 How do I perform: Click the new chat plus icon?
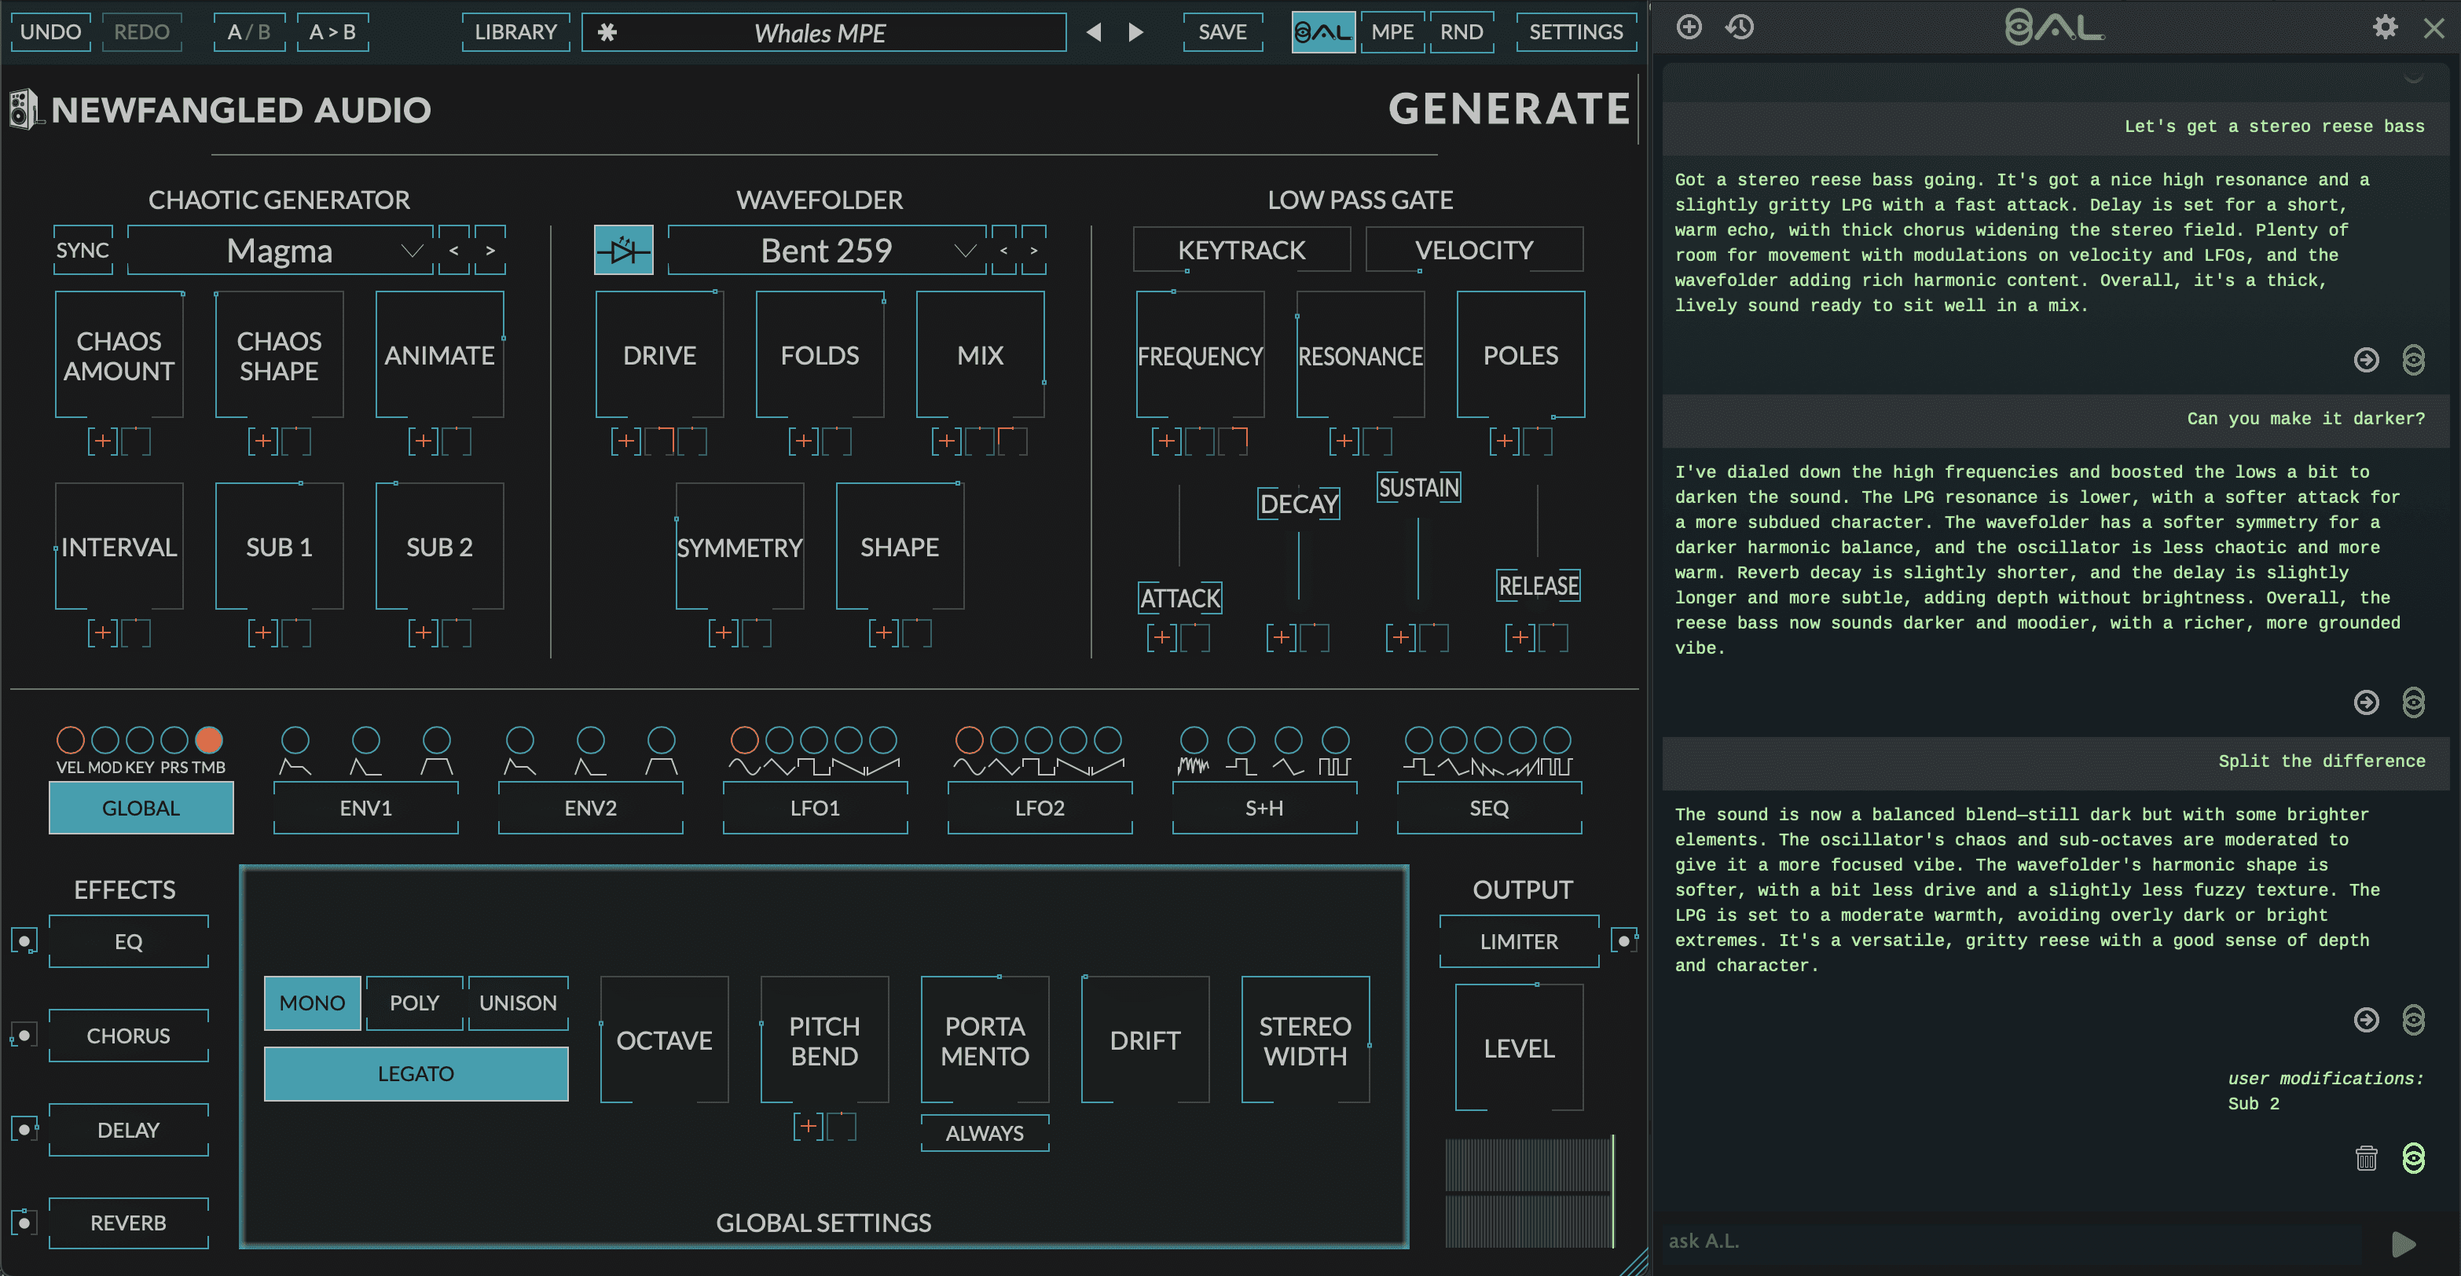tap(1689, 27)
